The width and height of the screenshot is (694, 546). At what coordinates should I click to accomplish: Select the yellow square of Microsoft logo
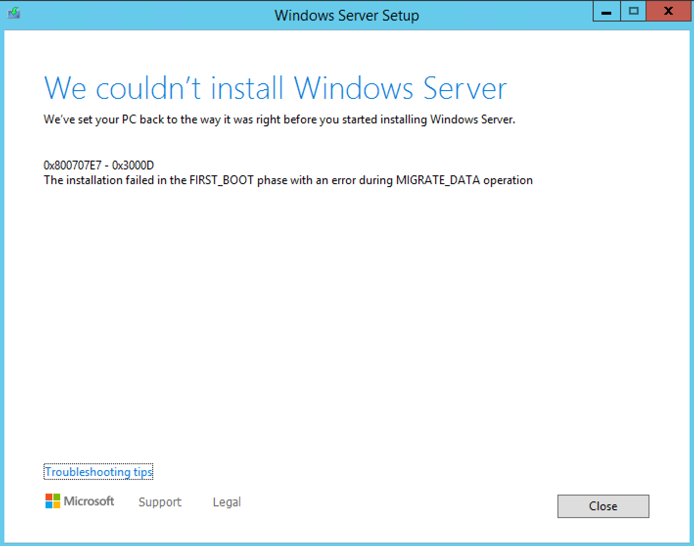56,505
